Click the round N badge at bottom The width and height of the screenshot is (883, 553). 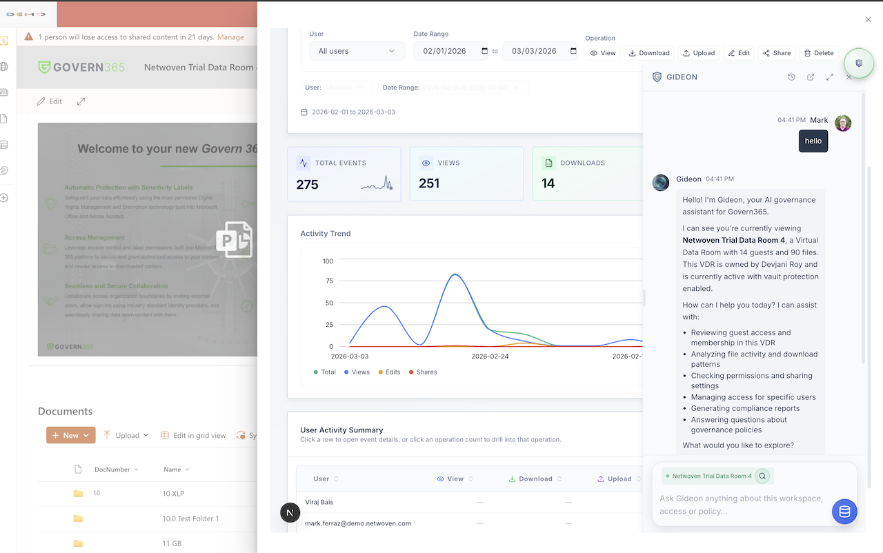click(x=290, y=513)
